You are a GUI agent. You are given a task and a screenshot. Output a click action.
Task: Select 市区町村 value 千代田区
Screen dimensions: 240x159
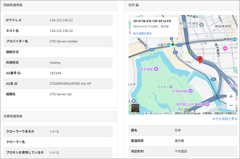(x=181, y=151)
